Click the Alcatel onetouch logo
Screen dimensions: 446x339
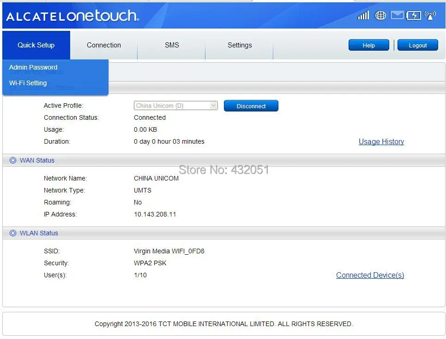click(73, 16)
